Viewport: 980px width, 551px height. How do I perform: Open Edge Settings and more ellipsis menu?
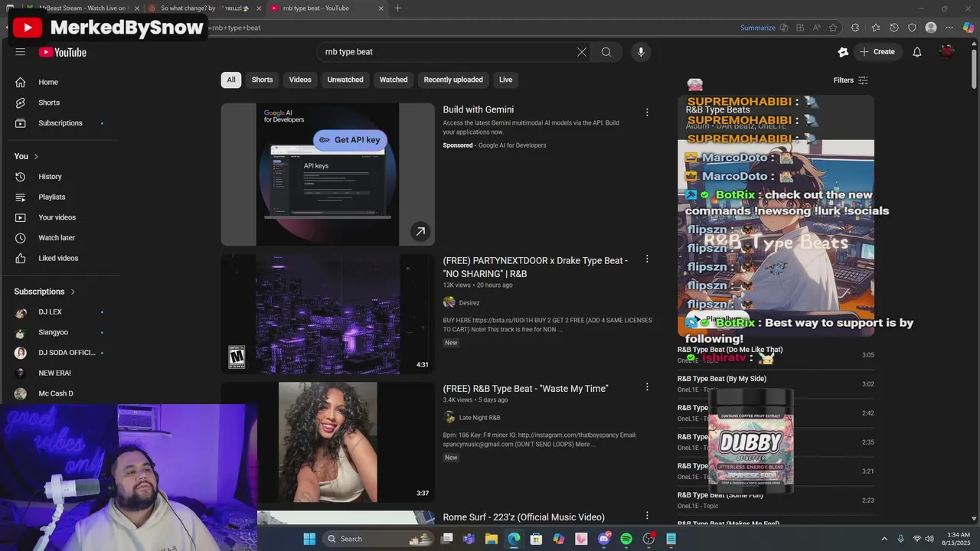point(949,28)
